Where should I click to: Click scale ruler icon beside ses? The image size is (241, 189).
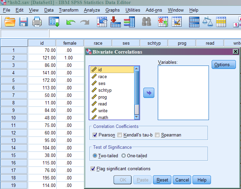tap(94, 83)
